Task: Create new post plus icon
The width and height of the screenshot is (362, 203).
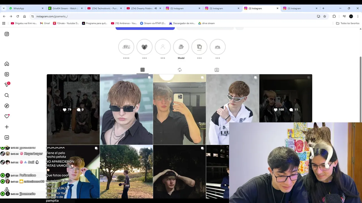Action: pyautogui.click(x=7, y=127)
